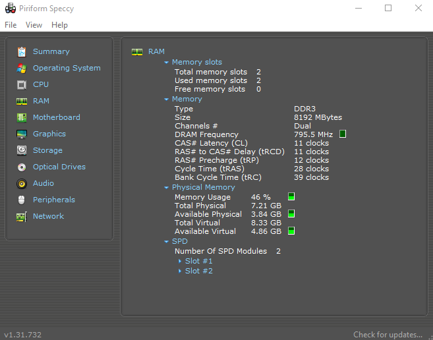Click the green icon beside Available Physical

click(291, 213)
